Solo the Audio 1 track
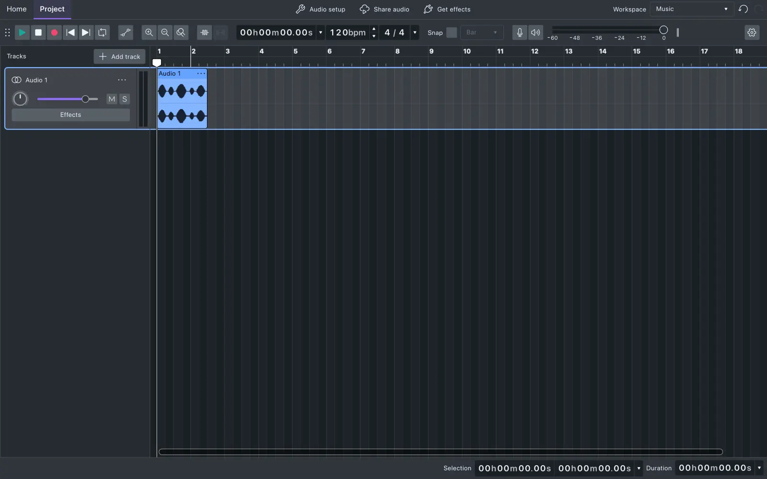This screenshot has width=767, height=479. tap(125, 99)
